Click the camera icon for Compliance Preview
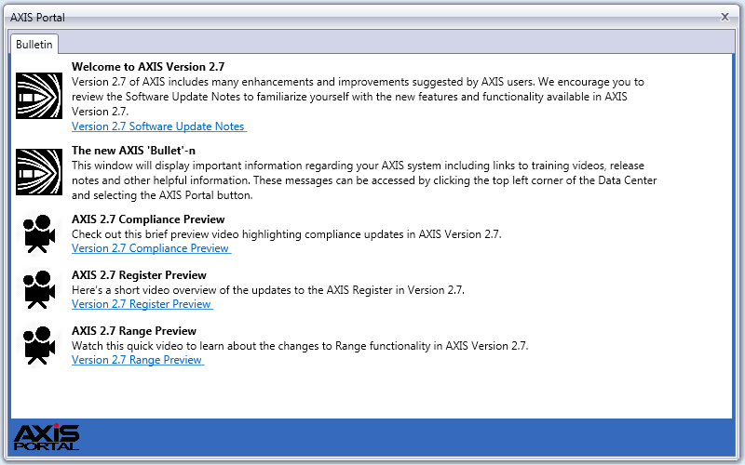 coord(39,234)
